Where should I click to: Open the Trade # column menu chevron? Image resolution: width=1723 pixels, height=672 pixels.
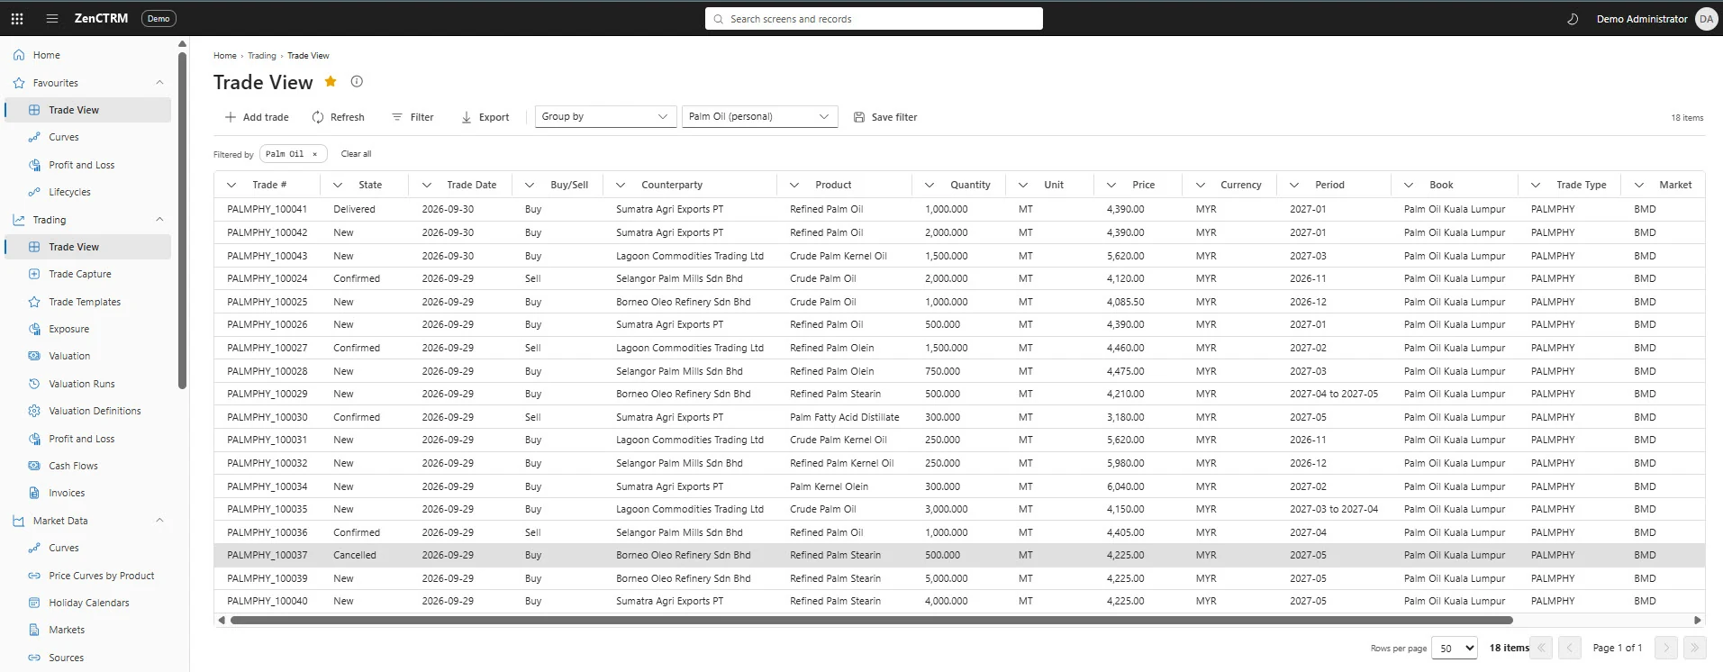(231, 185)
